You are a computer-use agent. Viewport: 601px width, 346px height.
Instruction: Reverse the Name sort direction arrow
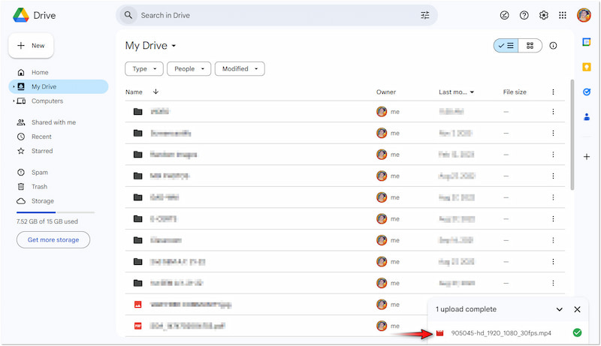pyautogui.click(x=156, y=92)
